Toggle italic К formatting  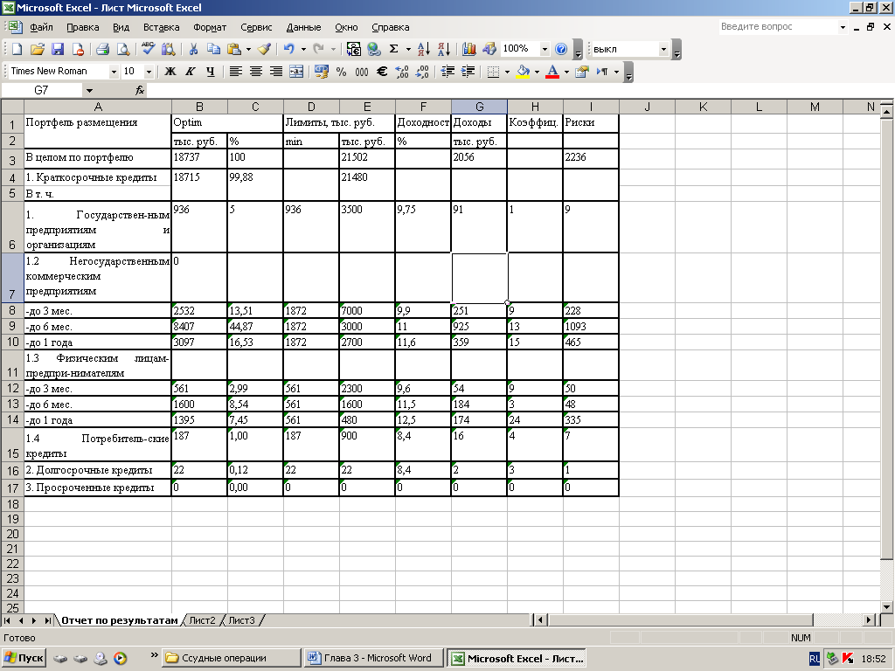[190, 72]
